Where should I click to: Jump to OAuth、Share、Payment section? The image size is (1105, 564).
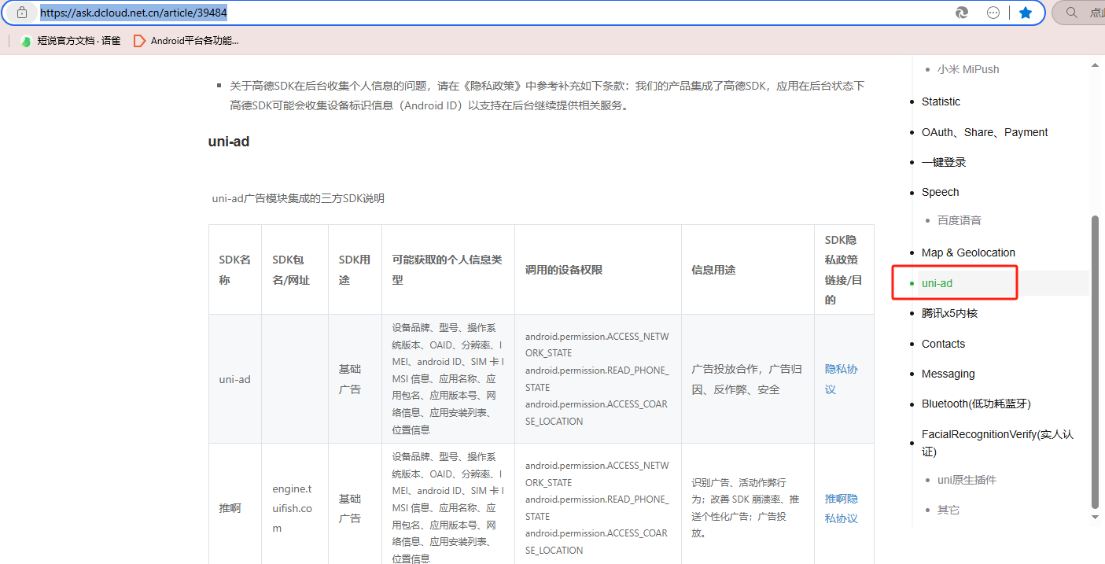[x=985, y=132]
